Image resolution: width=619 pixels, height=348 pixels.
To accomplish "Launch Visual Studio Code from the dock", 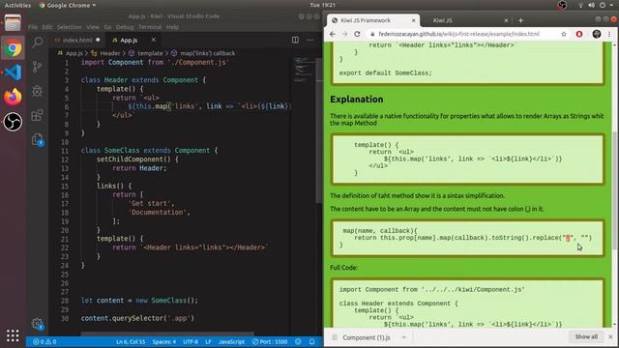I will [x=13, y=72].
